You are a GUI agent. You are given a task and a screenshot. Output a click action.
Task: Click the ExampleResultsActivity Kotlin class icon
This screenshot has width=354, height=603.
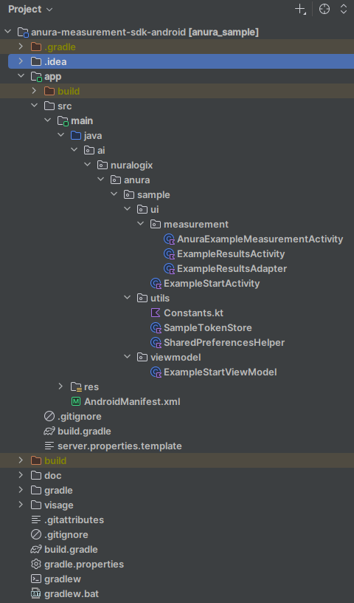click(x=170, y=253)
